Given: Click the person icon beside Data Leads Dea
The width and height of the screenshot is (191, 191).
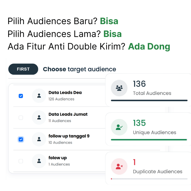Looking at the screenshot, I should tap(39, 96).
